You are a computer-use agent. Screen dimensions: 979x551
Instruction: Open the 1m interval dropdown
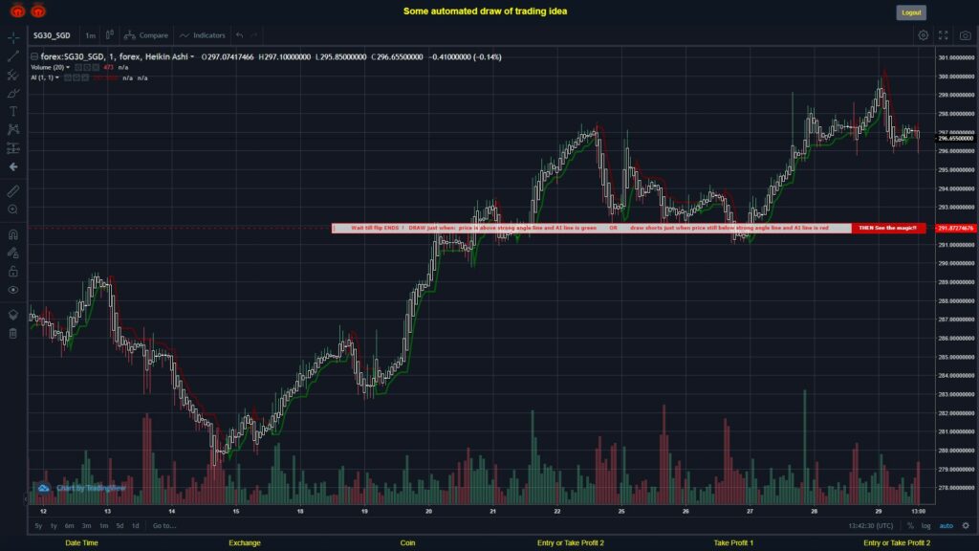coord(91,35)
